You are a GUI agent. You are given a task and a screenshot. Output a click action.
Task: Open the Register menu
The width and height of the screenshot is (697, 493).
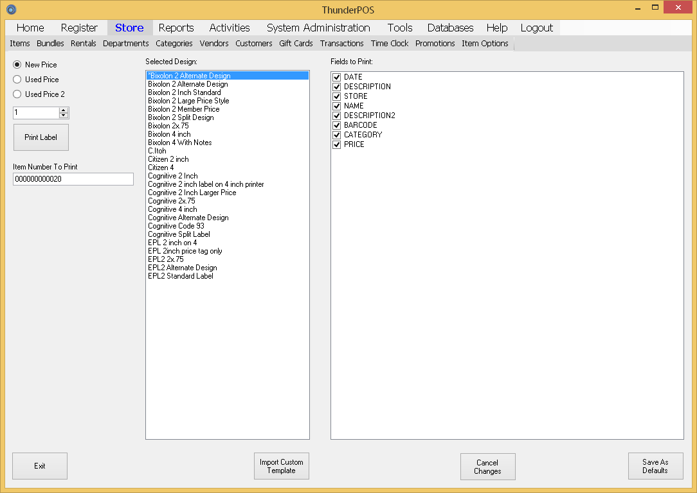(79, 28)
